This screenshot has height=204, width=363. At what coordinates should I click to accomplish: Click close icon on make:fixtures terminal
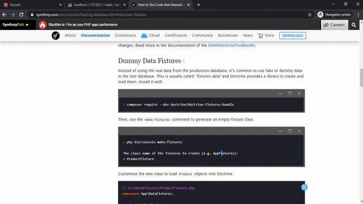tap(299, 131)
